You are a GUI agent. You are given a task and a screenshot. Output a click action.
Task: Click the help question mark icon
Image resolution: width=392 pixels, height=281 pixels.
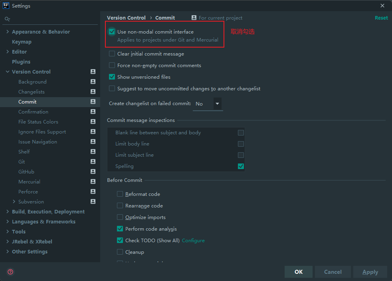10,272
